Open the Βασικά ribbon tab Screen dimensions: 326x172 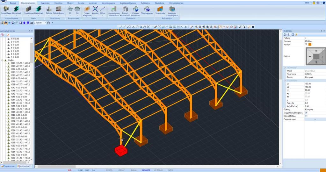[x=13, y=3]
